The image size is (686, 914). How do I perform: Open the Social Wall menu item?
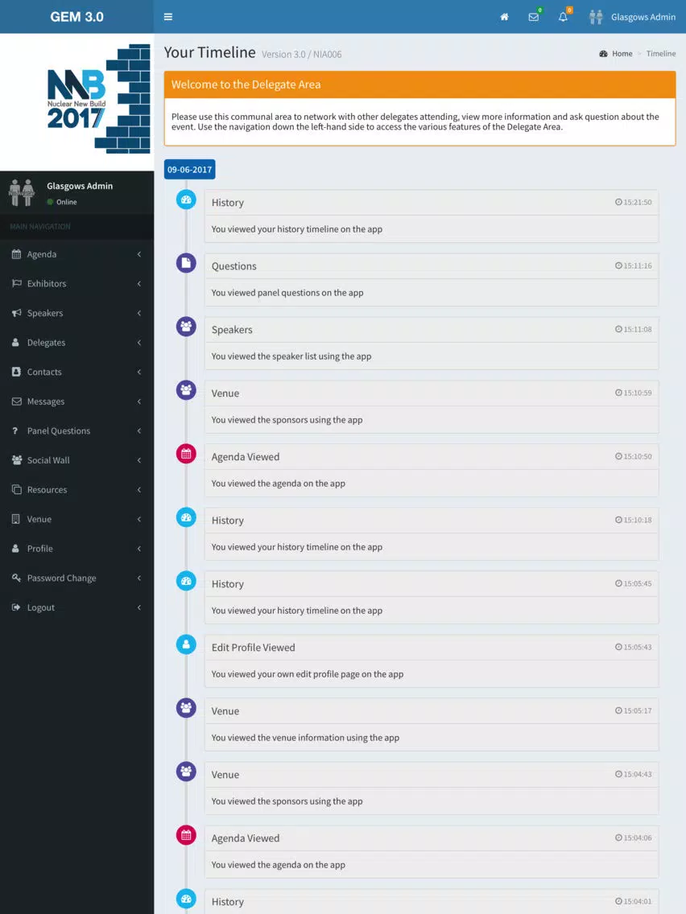click(77, 460)
